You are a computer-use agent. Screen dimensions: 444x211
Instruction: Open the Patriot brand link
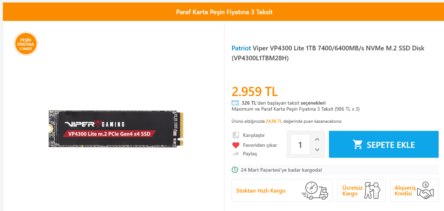[x=241, y=48]
